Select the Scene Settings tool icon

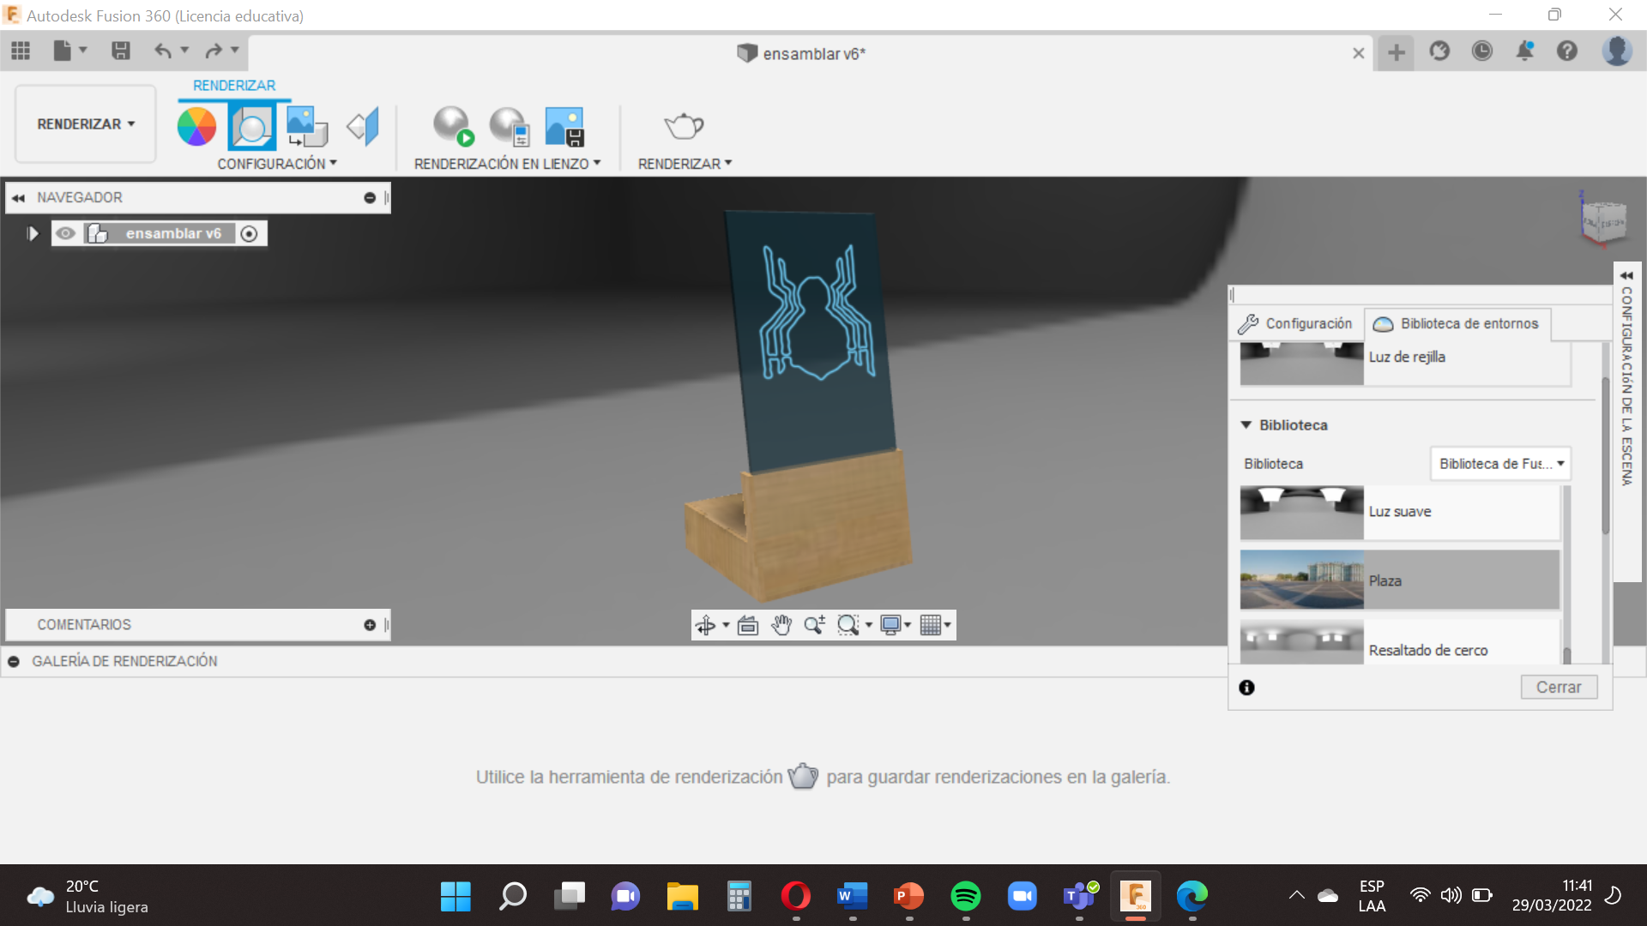[x=251, y=127]
